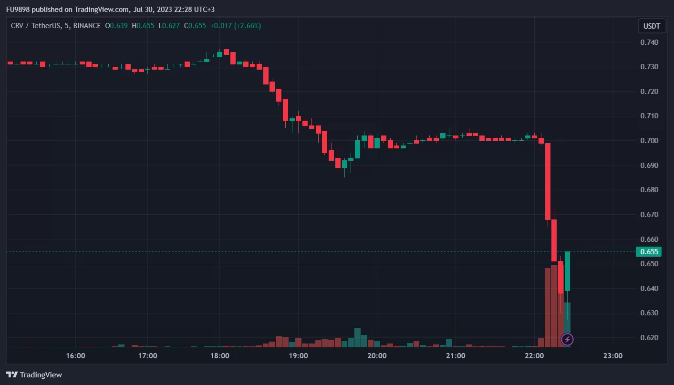This screenshot has width=674, height=385.
Task: Open the USDT currency selector
Action: pos(652,26)
